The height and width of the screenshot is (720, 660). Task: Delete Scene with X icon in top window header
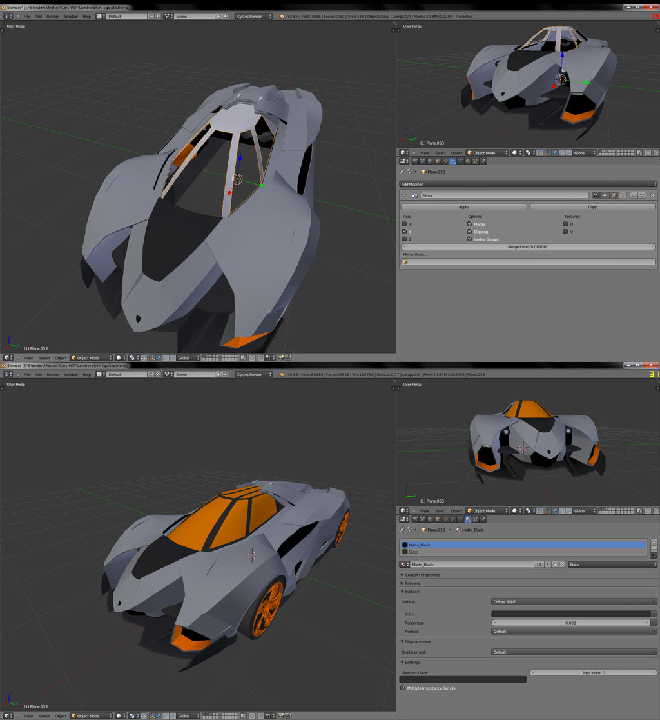[x=225, y=16]
